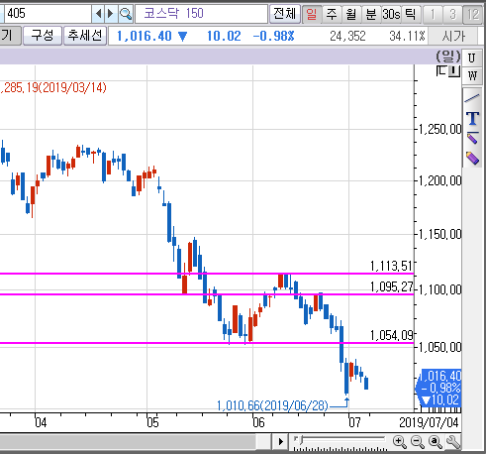Click the 1,150.00 axis label

point(440,234)
